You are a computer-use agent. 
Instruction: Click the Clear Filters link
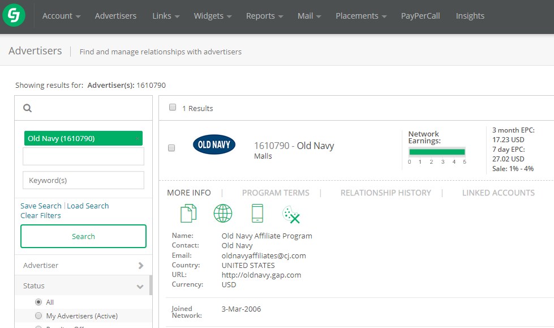coord(41,215)
